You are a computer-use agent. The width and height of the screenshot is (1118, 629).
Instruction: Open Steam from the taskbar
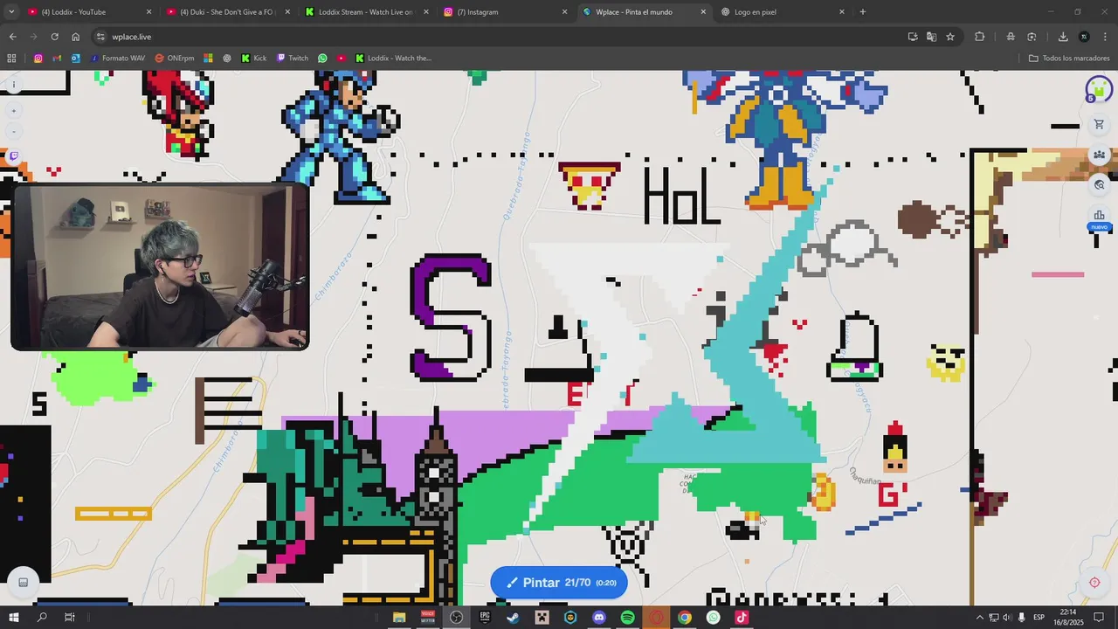pyautogui.click(x=514, y=618)
